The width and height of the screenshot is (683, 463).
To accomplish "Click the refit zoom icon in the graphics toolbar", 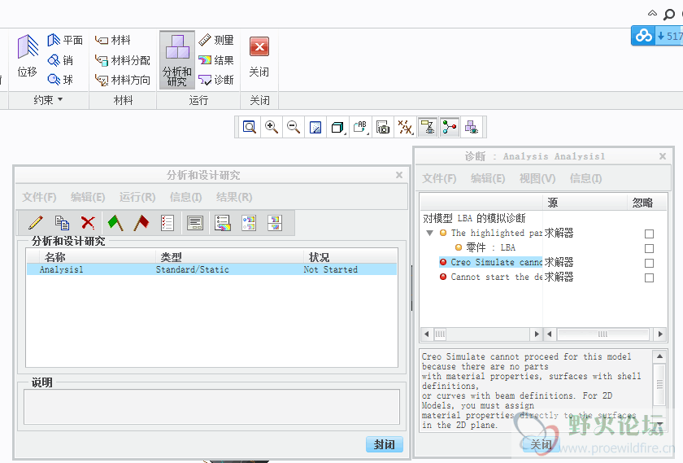I will pyautogui.click(x=249, y=127).
